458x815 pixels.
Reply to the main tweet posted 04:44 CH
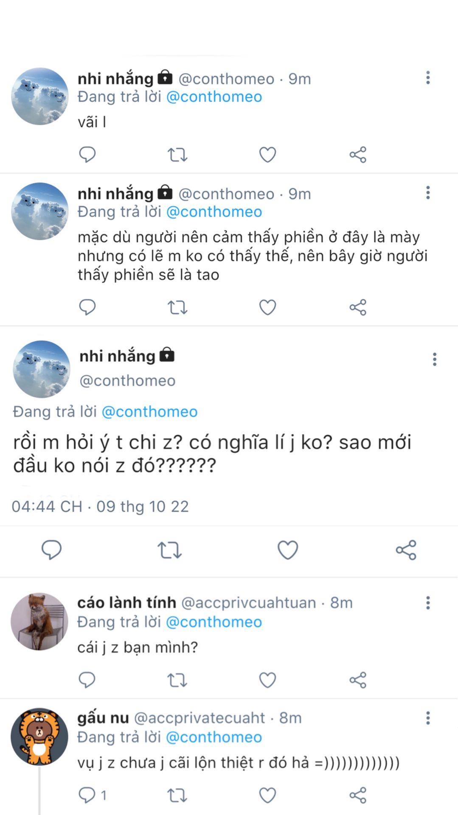pyautogui.click(x=51, y=550)
